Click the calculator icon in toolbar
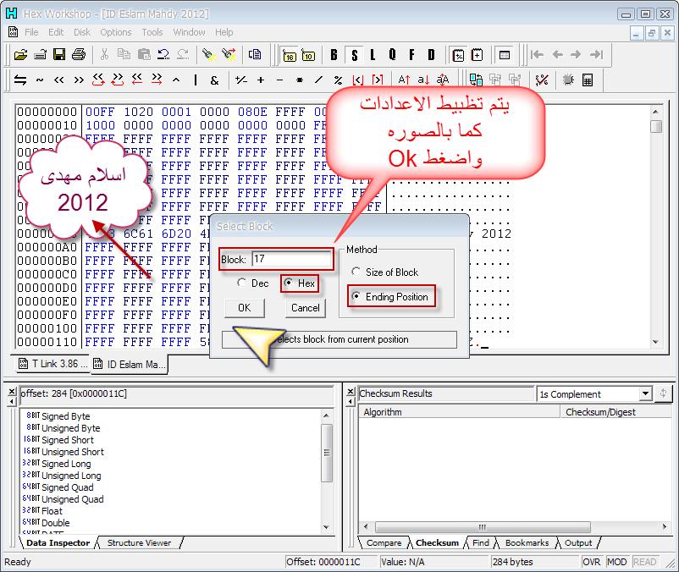The image size is (679, 572). pyautogui.click(x=588, y=80)
